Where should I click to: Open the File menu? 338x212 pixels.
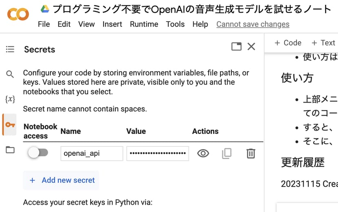[44, 24]
